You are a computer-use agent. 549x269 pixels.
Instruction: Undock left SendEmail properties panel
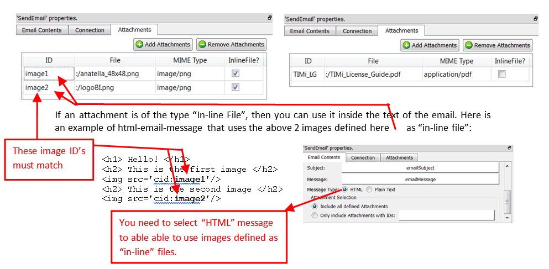(x=270, y=18)
